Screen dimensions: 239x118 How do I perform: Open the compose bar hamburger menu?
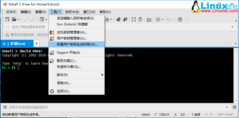pos(235,107)
